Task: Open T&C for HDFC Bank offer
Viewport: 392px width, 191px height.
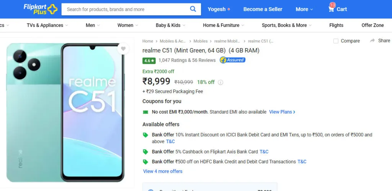Action: tap(302, 162)
